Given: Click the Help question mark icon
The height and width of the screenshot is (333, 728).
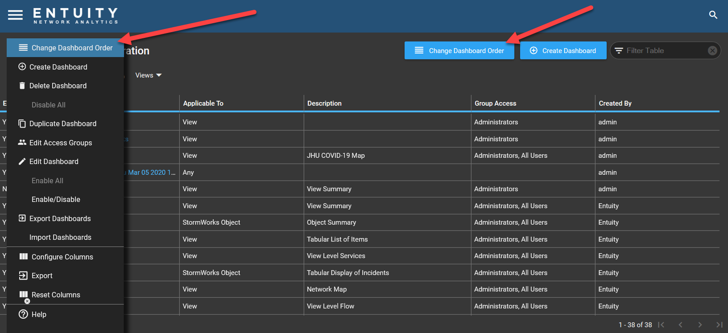Looking at the screenshot, I should (x=23, y=314).
